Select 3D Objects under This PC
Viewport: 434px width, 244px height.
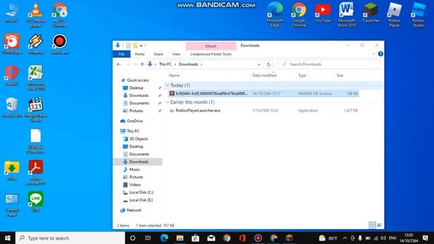138,138
